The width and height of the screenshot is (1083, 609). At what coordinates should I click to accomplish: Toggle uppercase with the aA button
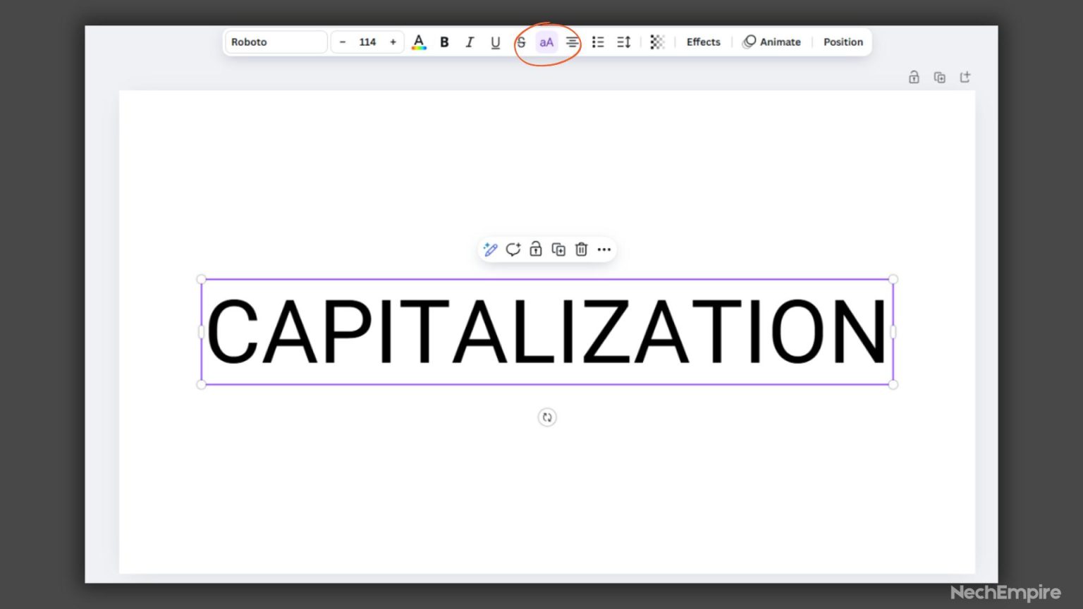tap(546, 42)
